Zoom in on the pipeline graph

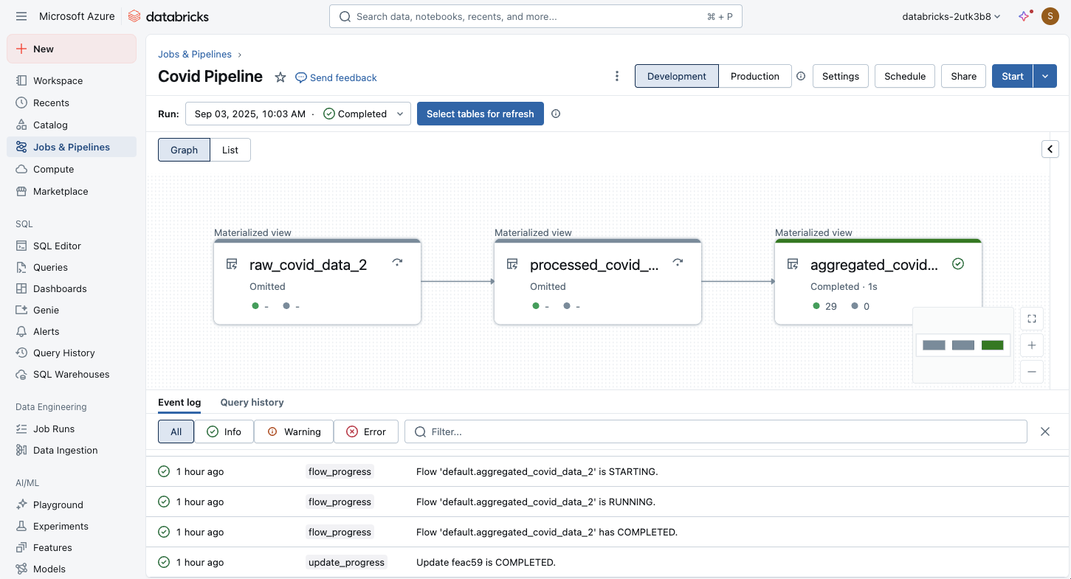pyautogui.click(x=1031, y=344)
